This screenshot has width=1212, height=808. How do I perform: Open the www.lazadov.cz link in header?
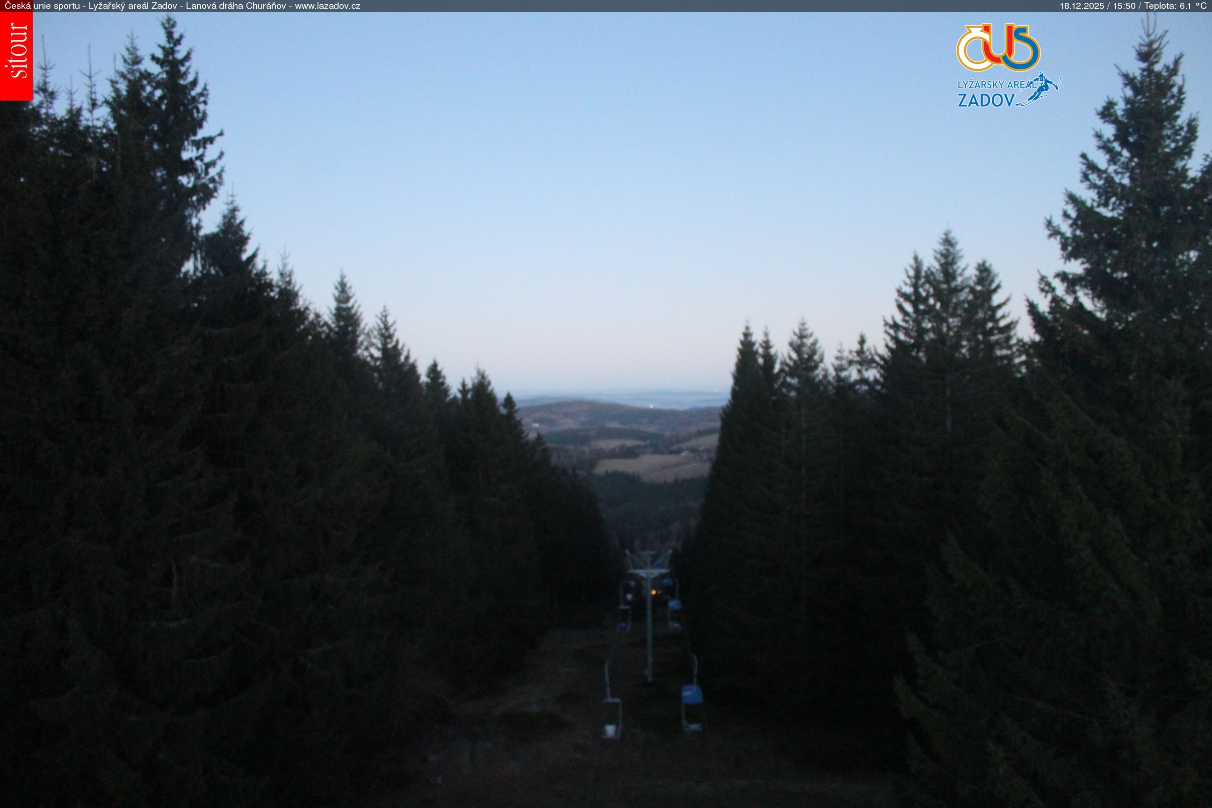pos(327,6)
